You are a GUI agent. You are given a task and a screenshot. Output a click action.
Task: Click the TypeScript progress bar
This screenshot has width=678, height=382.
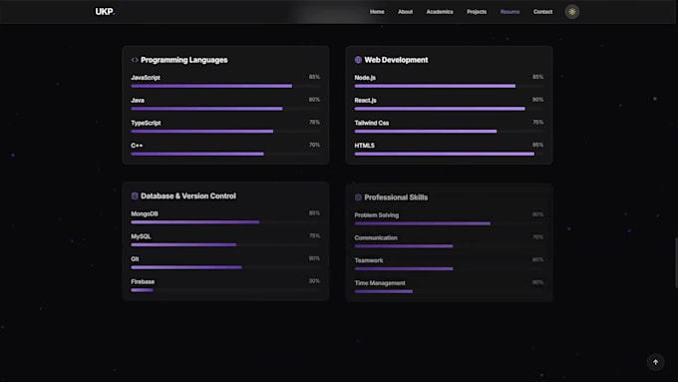225,132
